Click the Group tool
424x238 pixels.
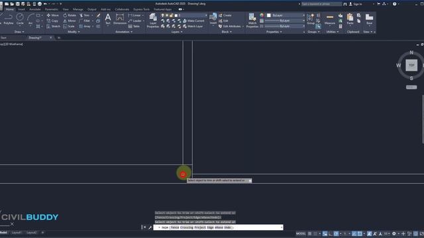point(311,19)
